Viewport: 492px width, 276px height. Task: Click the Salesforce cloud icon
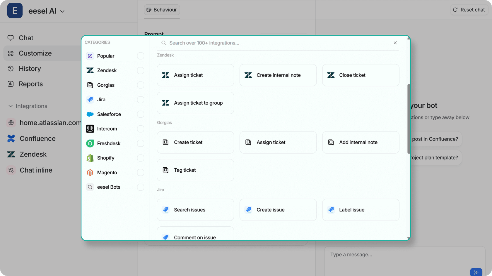pyautogui.click(x=90, y=114)
